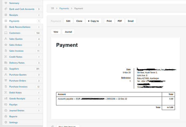Click the date value 5-Nov 25

(127, 72)
